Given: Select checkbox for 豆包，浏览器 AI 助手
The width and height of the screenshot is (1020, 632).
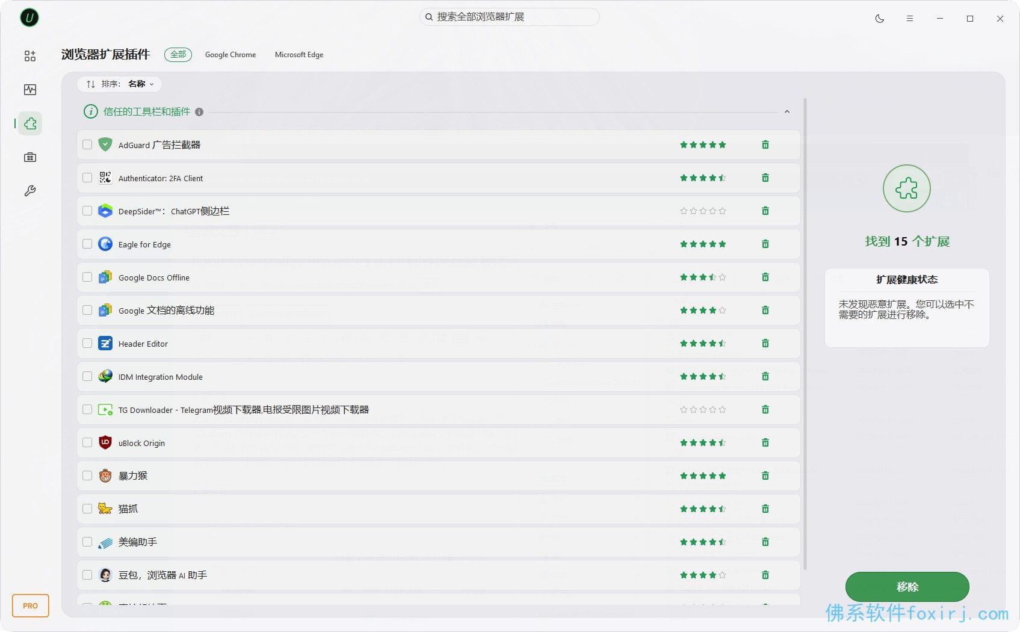Looking at the screenshot, I should (x=87, y=575).
